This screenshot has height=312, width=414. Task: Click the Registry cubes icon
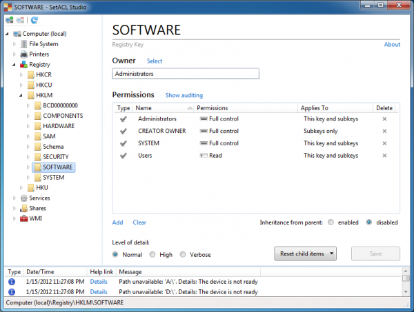pos(23,64)
